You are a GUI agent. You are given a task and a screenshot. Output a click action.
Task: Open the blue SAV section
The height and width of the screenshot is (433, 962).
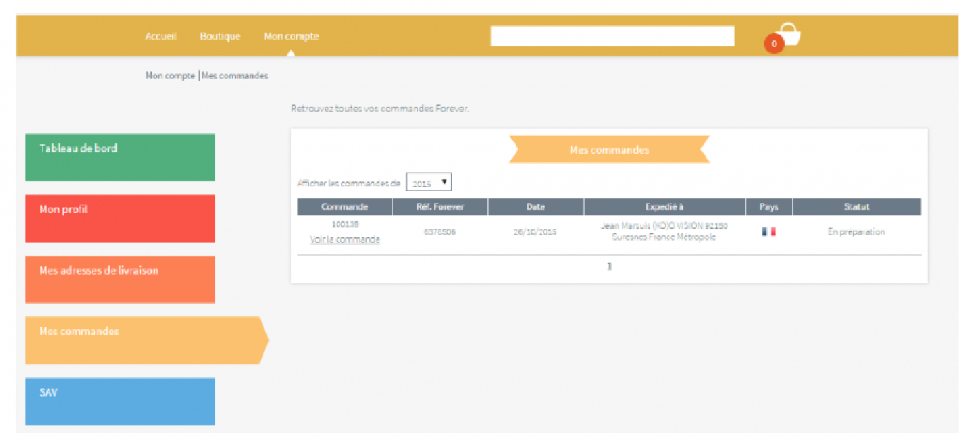[120, 401]
